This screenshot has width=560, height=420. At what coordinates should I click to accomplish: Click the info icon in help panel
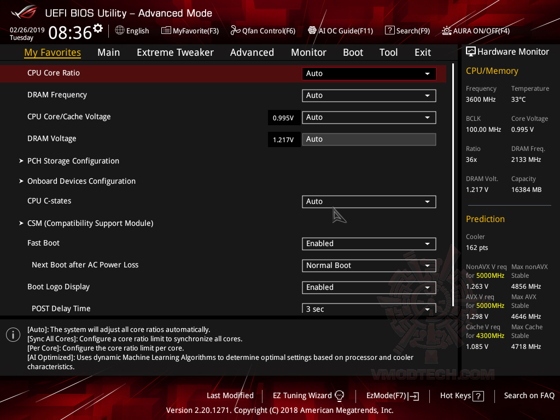[13, 335]
